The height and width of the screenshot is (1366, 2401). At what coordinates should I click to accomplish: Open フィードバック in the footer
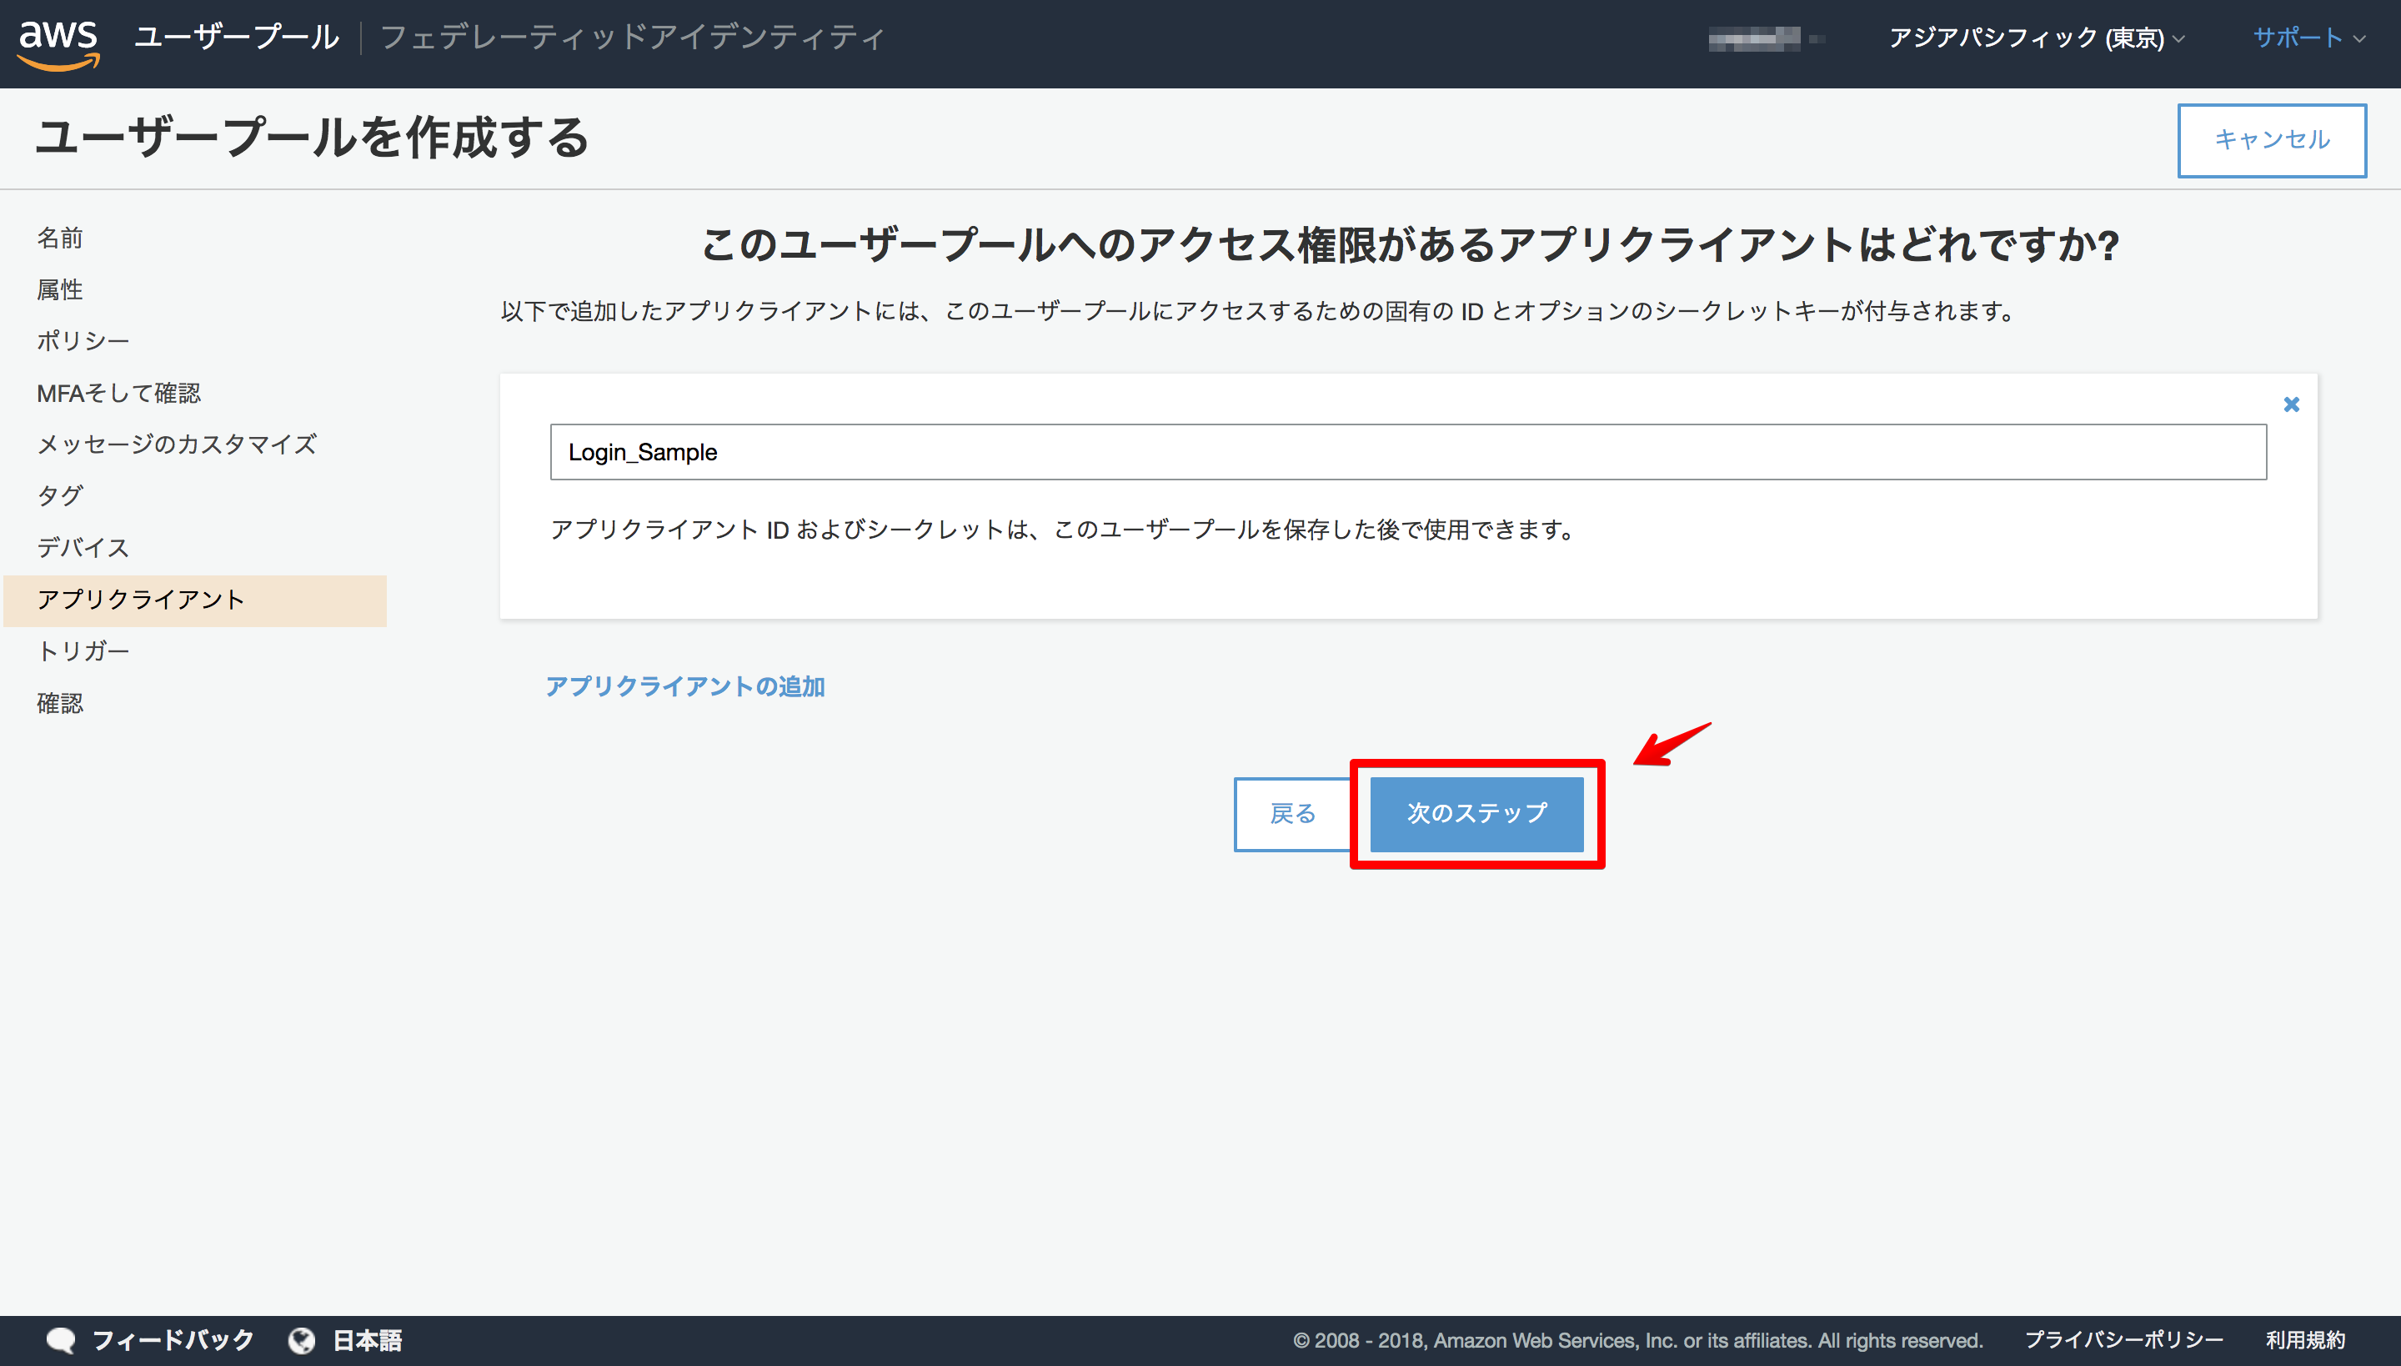click(x=173, y=1339)
